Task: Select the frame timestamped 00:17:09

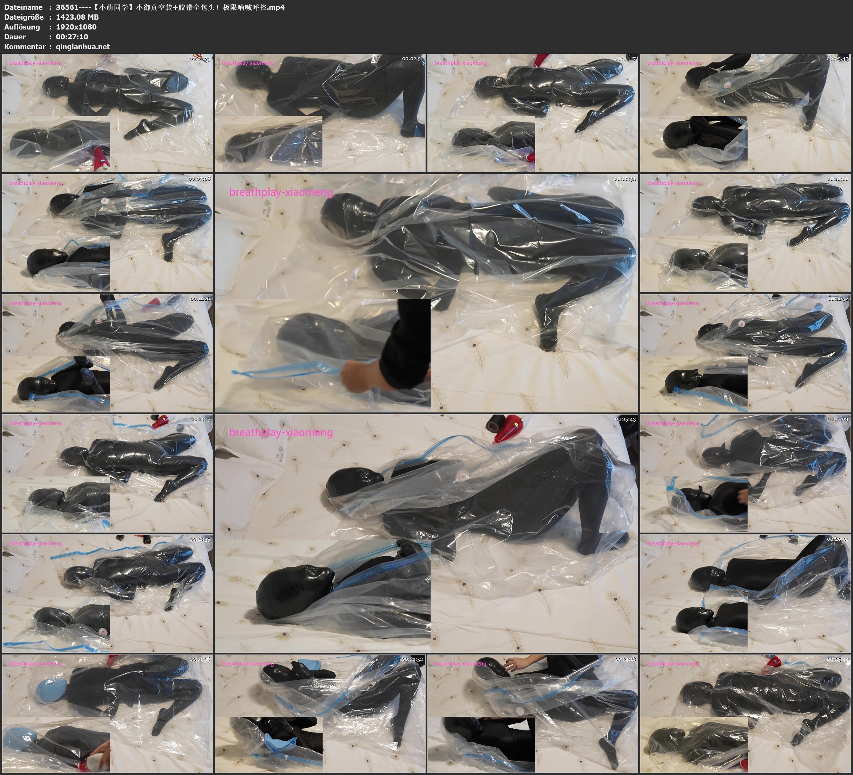Action: pyautogui.click(x=745, y=473)
